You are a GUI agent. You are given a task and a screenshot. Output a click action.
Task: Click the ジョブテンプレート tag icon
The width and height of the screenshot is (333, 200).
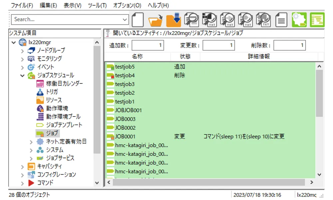tap(40, 125)
